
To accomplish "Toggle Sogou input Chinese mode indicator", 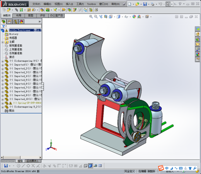I will 167,168.
